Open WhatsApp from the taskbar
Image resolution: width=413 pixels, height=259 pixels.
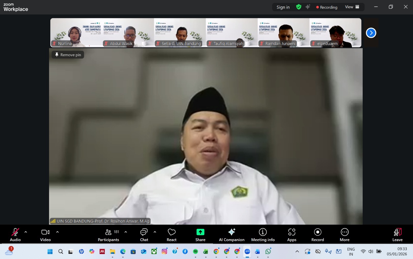pyautogui.click(x=268, y=251)
